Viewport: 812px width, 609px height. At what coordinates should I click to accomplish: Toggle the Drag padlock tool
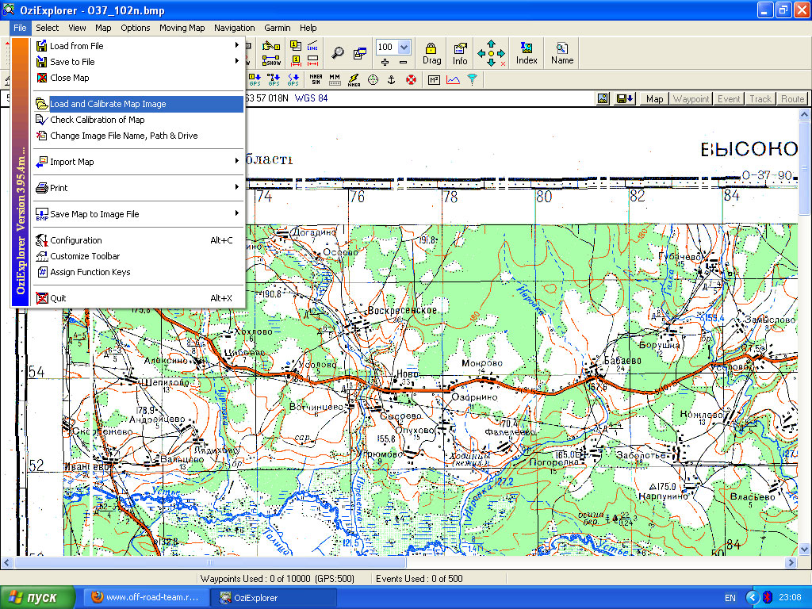point(431,53)
